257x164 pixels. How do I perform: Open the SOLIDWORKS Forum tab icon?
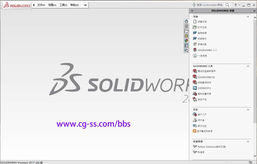(x=186, y=50)
